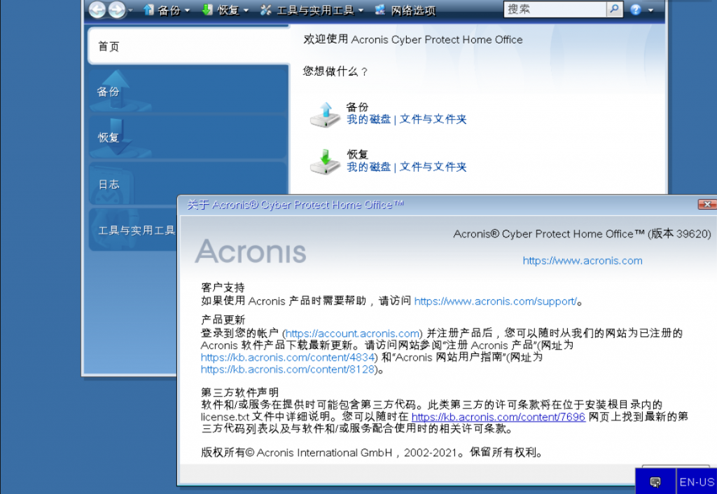Select 恢复 in the left sidebar

tap(188, 137)
